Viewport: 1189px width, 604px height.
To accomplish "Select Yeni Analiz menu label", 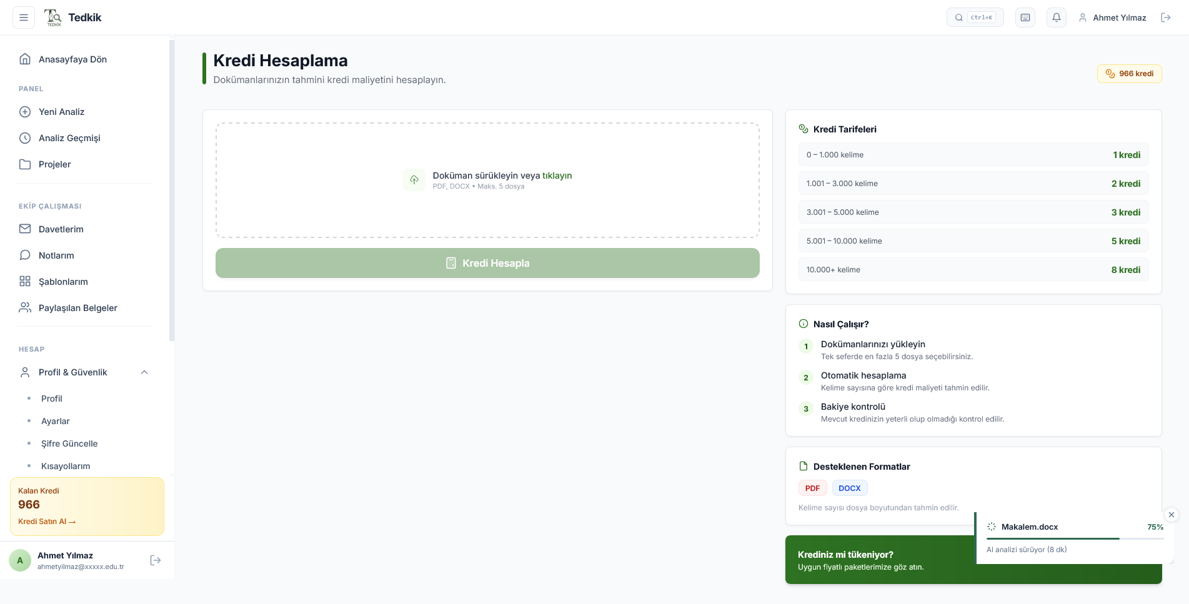I will click(61, 112).
